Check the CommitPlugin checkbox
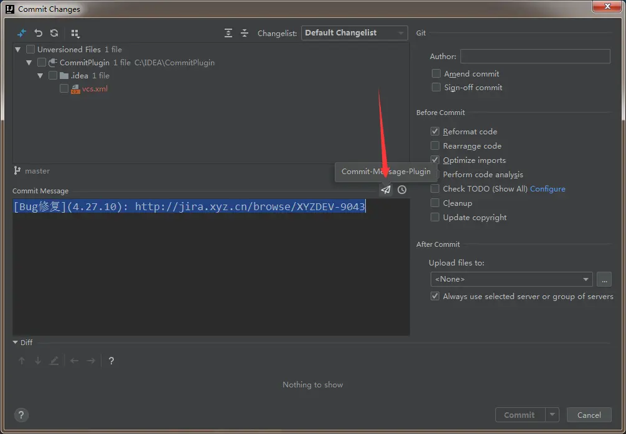 point(42,63)
